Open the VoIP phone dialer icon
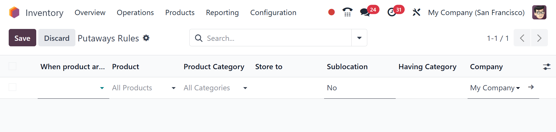556x132 pixels. pyautogui.click(x=347, y=12)
